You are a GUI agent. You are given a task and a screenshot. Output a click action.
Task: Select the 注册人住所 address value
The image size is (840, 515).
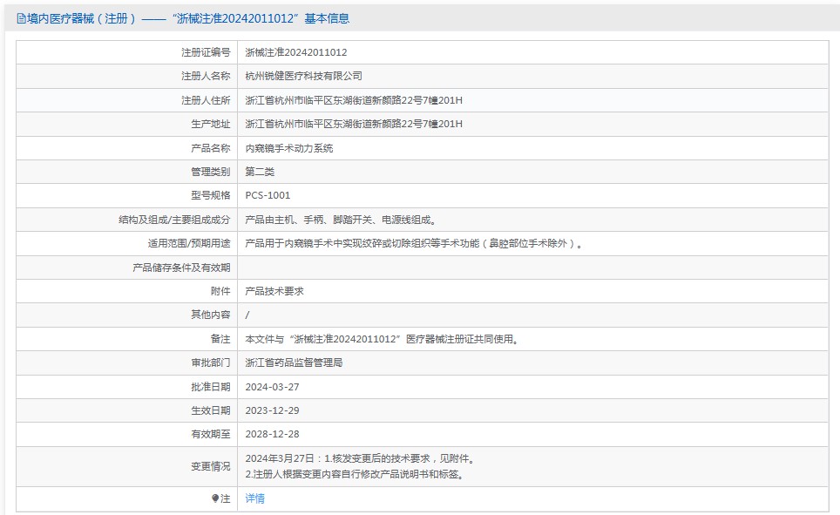click(x=354, y=100)
